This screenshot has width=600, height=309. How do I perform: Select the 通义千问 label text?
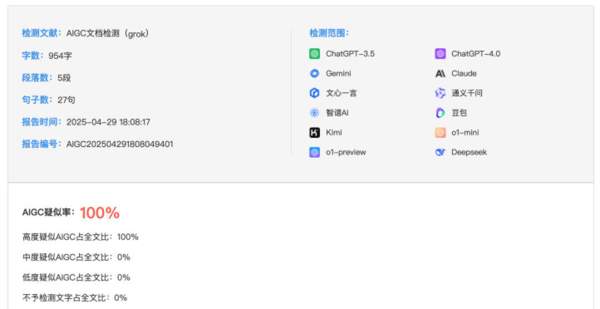[467, 93]
